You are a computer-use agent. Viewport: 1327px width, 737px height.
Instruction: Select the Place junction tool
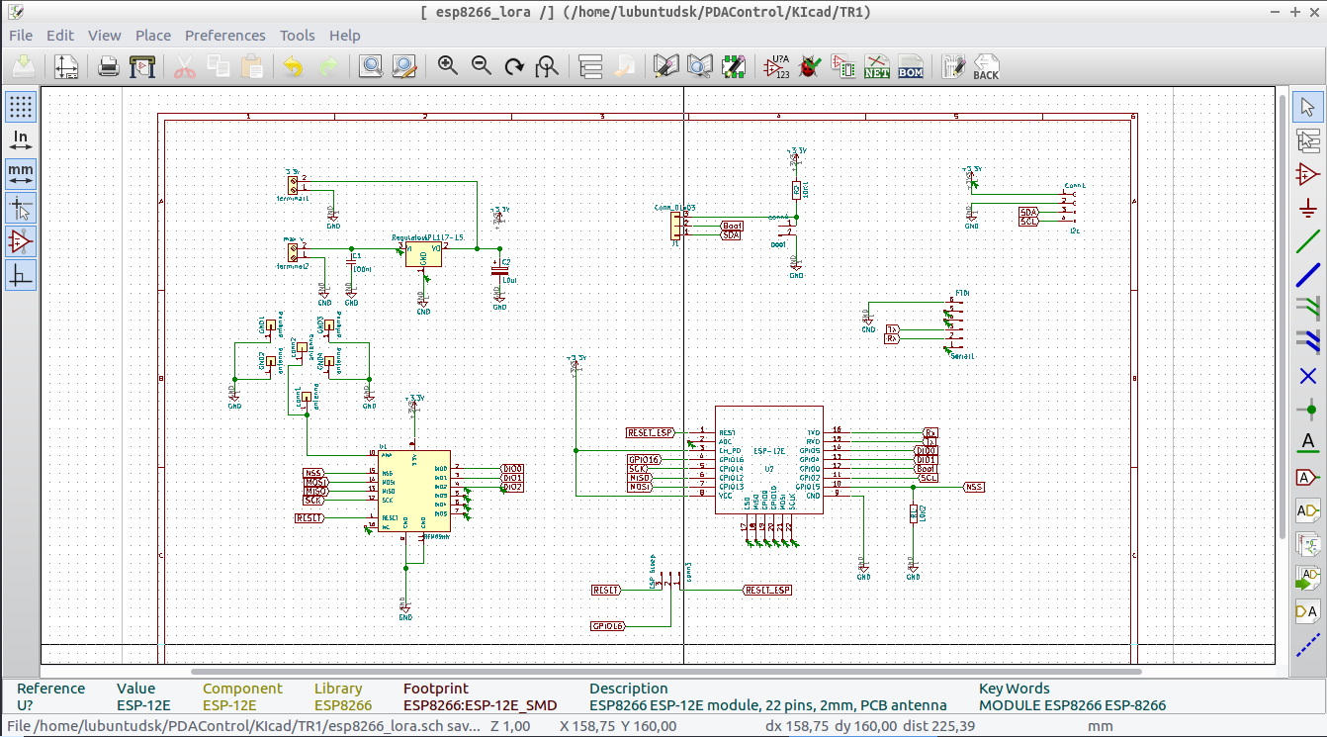point(1308,410)
